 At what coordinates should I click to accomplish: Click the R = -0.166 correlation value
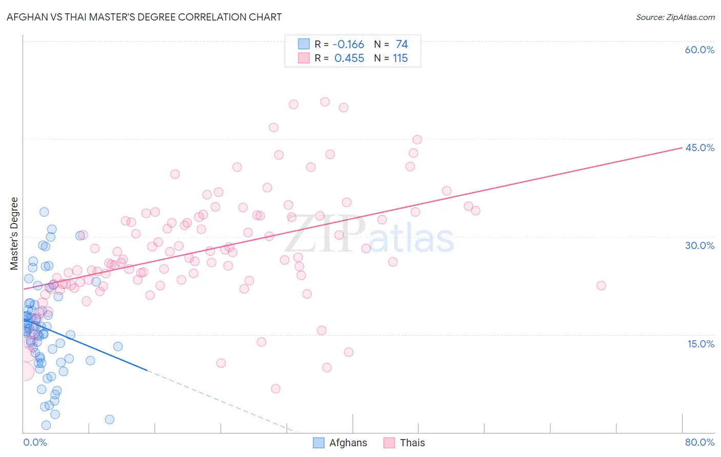pyautogui.click(x=339, y=44)
